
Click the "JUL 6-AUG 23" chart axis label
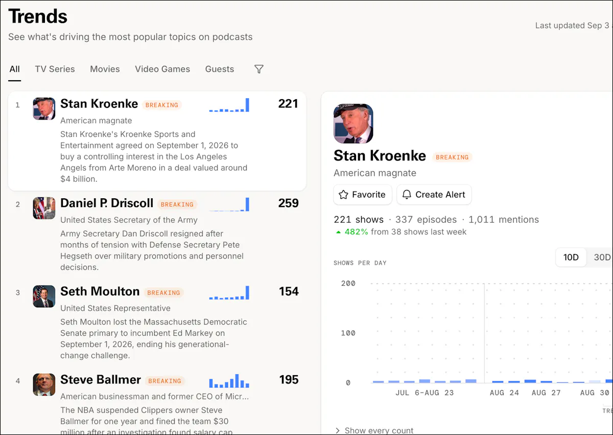tap(425, 393)
